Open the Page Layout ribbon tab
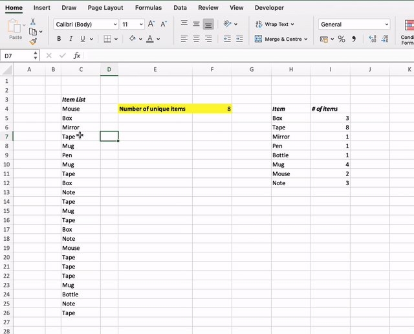414x334 pixels. coord(105,8)
